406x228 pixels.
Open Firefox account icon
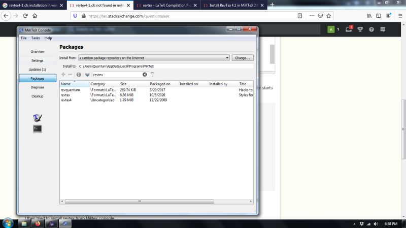[x=388, y=16]
